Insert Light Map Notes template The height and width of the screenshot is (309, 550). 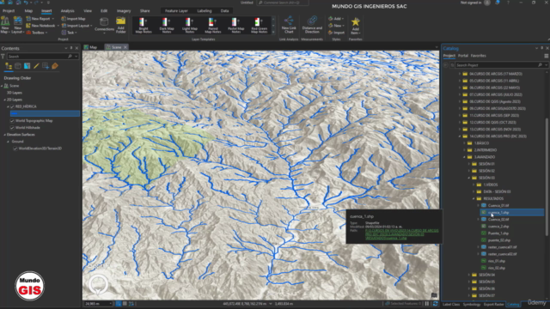(189, 26)
